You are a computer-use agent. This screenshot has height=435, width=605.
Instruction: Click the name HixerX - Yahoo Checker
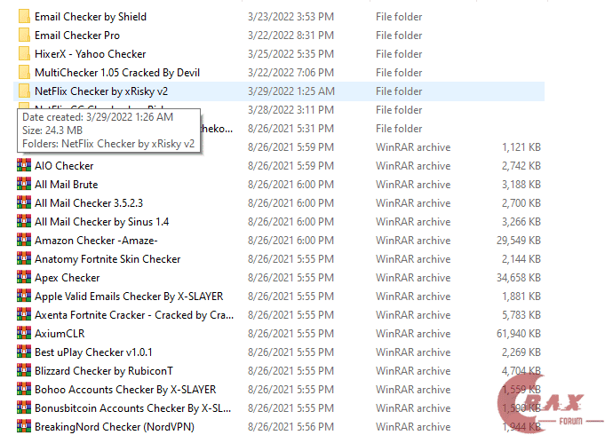pyautogui.click(x=91, y=54)
